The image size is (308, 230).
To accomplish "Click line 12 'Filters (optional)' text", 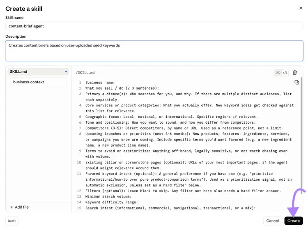I will coord(105,191).
